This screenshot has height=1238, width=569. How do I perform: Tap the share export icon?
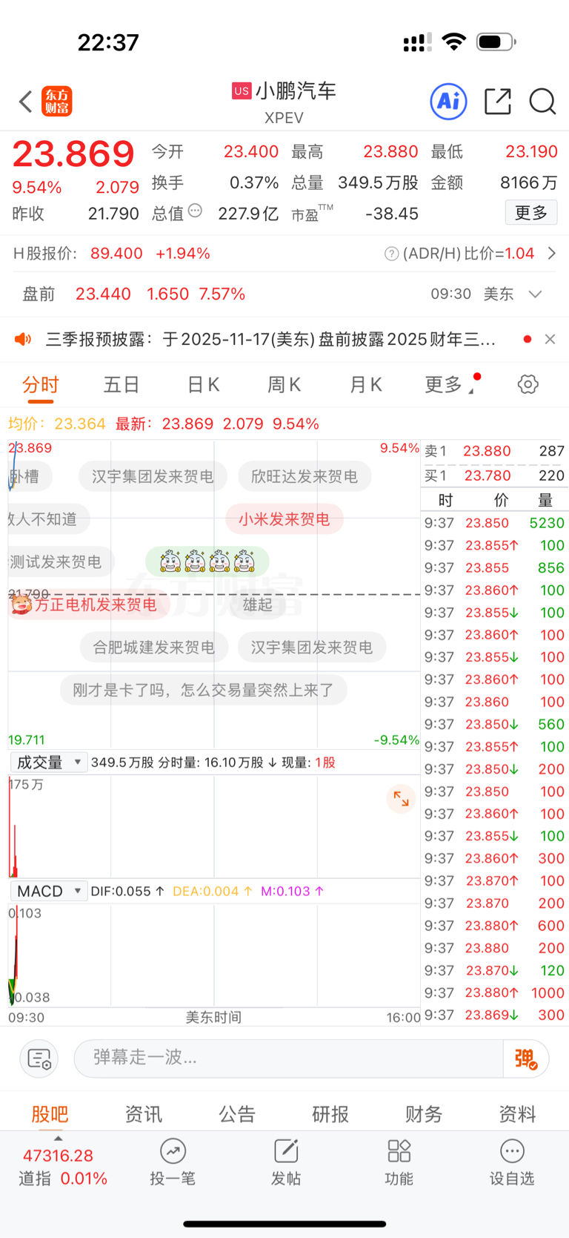tap(498, 102)
